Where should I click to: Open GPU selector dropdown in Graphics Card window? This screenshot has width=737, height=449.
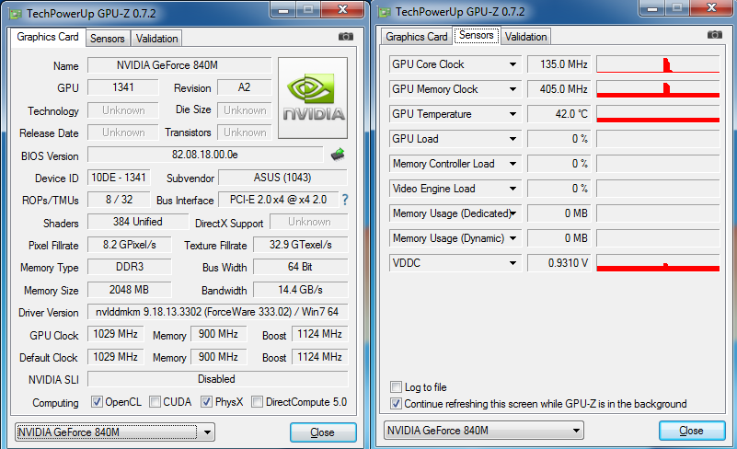(x=207, y=432)
